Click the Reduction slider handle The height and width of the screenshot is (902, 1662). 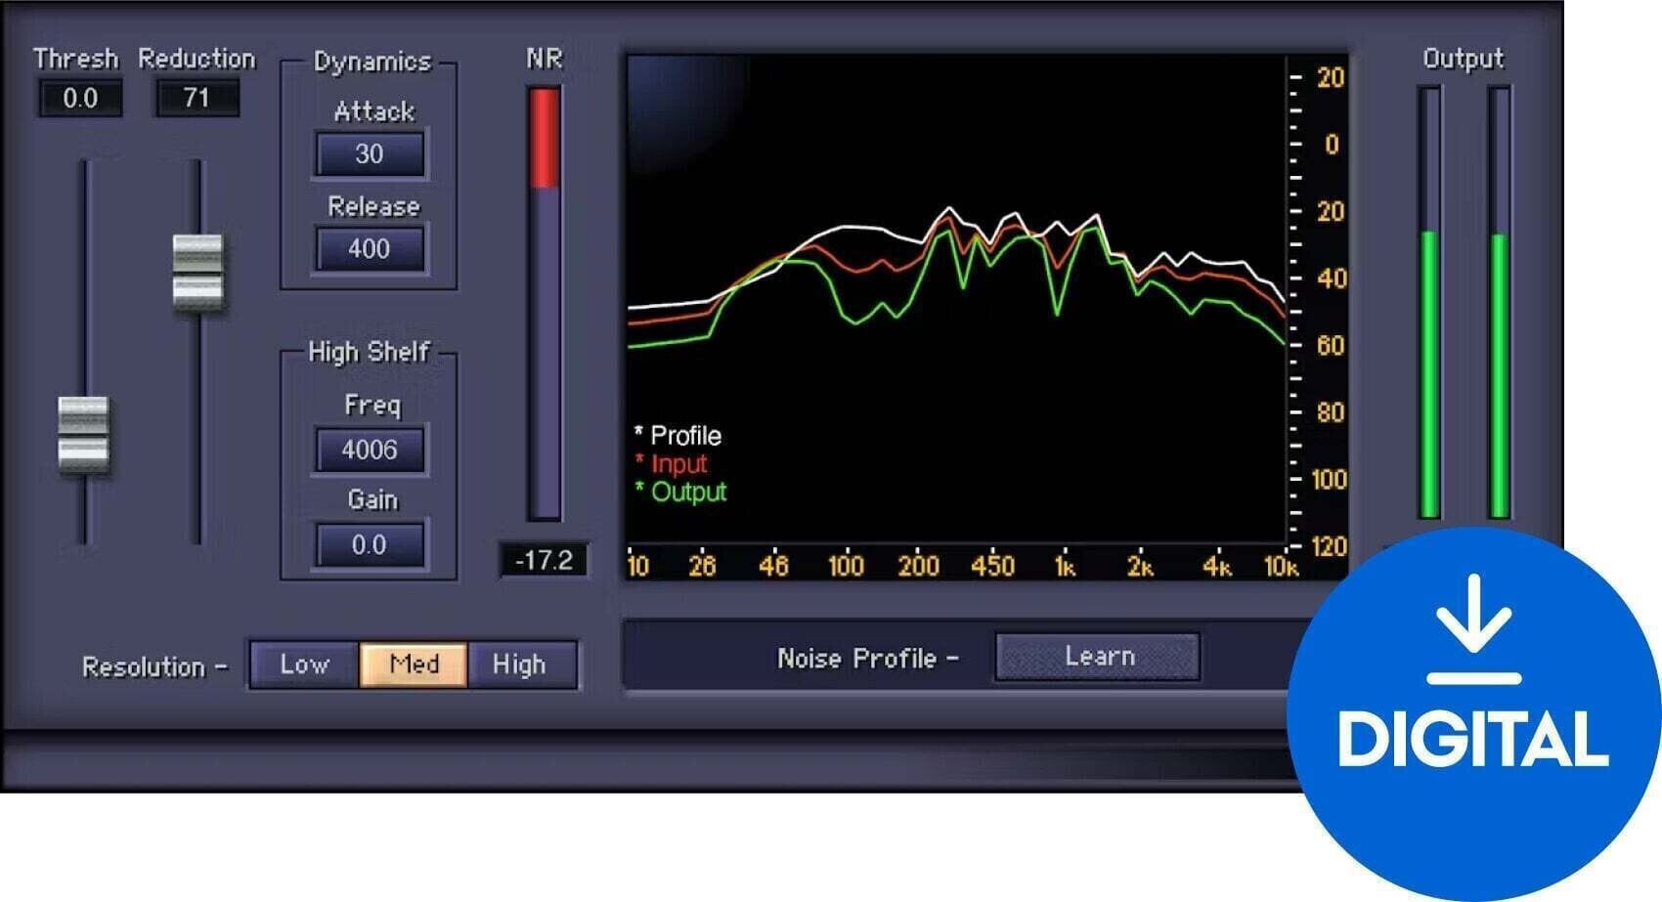[x=198, y=273]
